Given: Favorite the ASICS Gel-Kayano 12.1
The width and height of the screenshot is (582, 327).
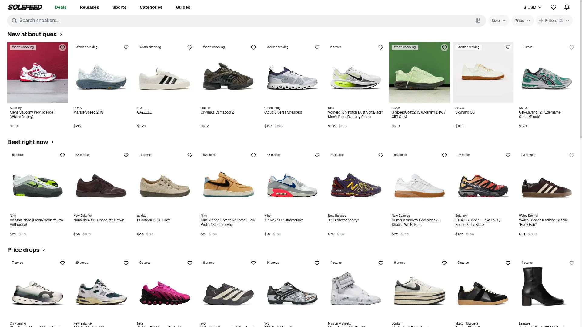Looking at the screenshot, I should click(x=572, y=48).
